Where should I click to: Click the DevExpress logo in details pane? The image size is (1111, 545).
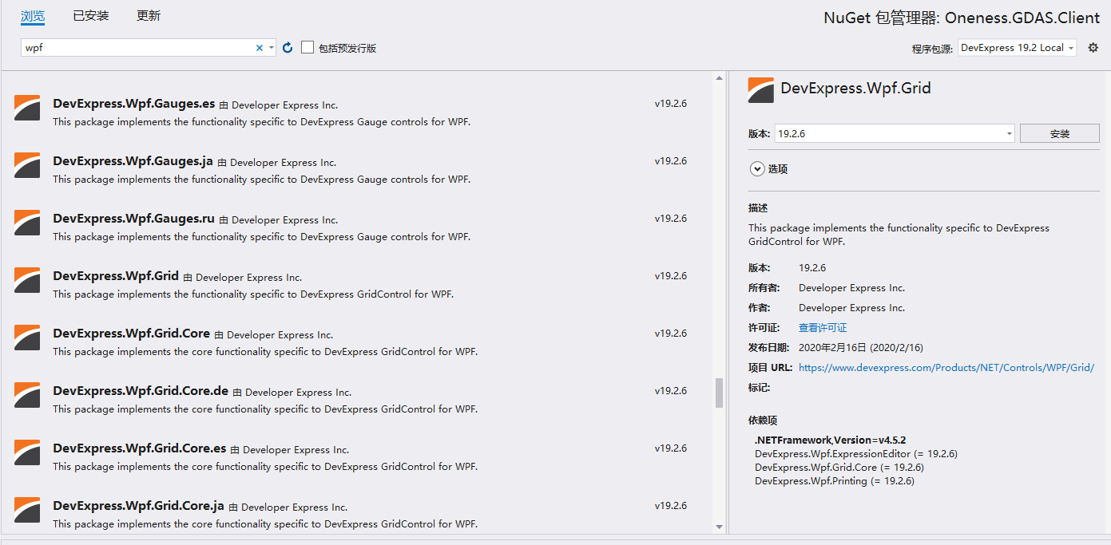[x=761, y=90]
